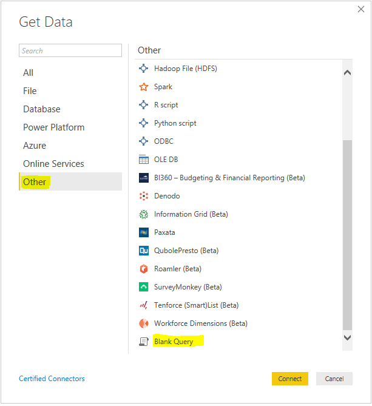Click the scroll-down arrow of connector list
This screenshot has width=372, height=406.
pyautogui.click(x=347, y=337)
